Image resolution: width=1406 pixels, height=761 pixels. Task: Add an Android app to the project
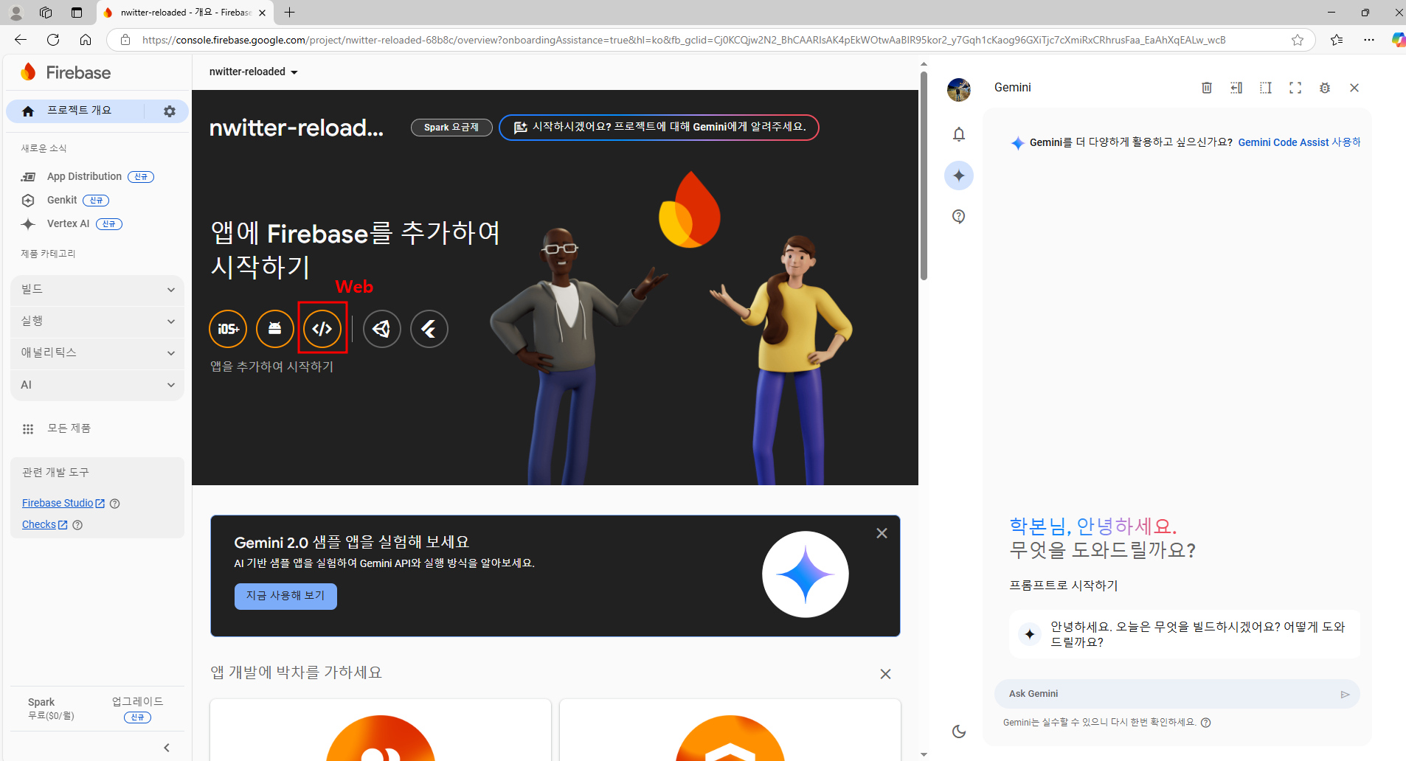point(275,329)
